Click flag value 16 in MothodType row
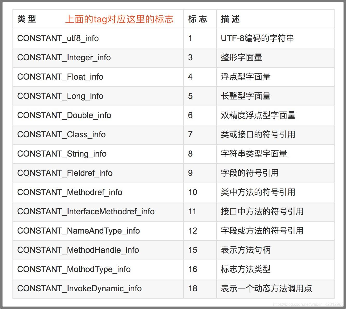Screen dimensions: 346x309 (193, 269)
